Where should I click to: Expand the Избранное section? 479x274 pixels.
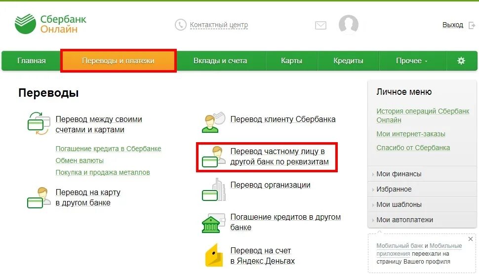click(x=422, y=189)
